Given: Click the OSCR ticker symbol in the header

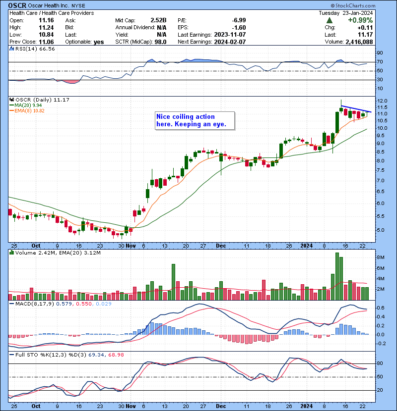Looking at the screenshot, I should click(x=17, y=5).
